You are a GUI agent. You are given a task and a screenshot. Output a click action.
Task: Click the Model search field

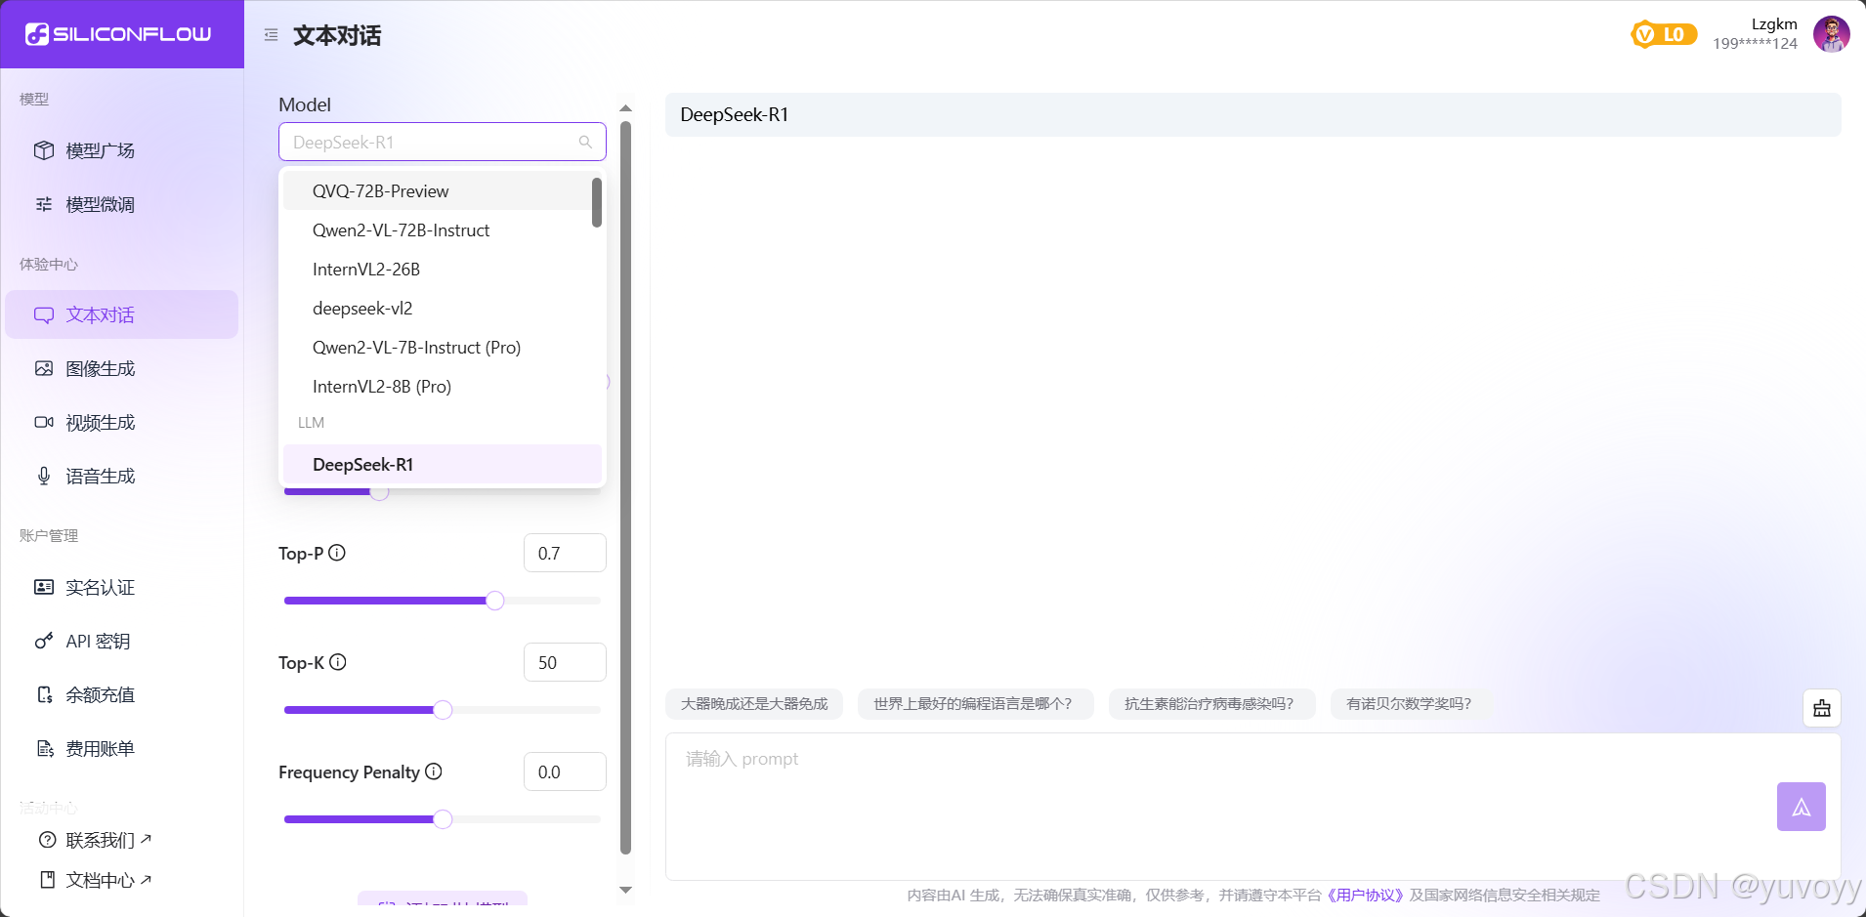443,142
